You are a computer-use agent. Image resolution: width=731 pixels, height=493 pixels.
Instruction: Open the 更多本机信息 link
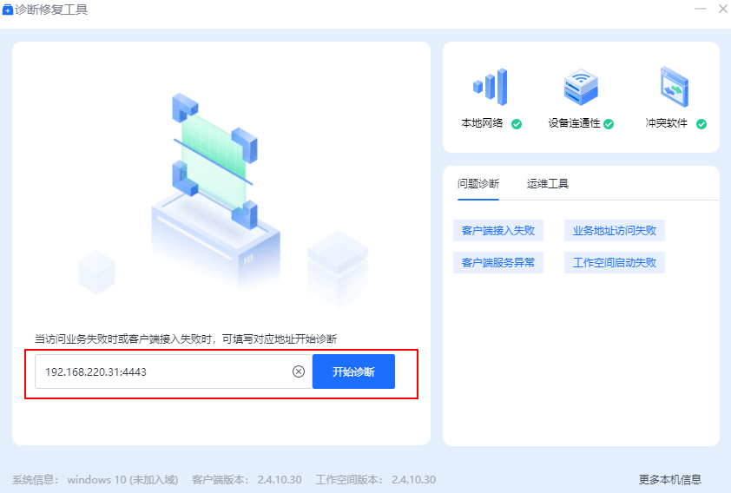669,479
